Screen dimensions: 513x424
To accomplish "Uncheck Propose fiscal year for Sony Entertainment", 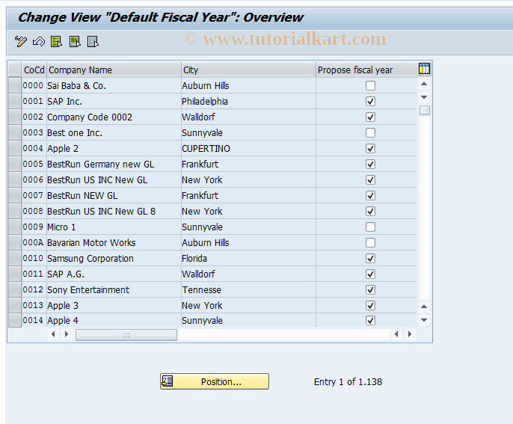I will 370,290.
